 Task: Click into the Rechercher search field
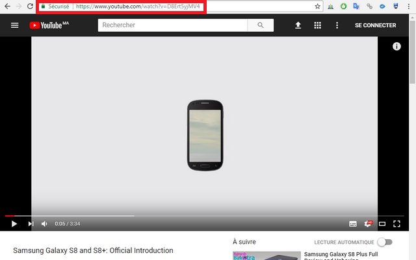pyautogui.click(x=172, y=25)
